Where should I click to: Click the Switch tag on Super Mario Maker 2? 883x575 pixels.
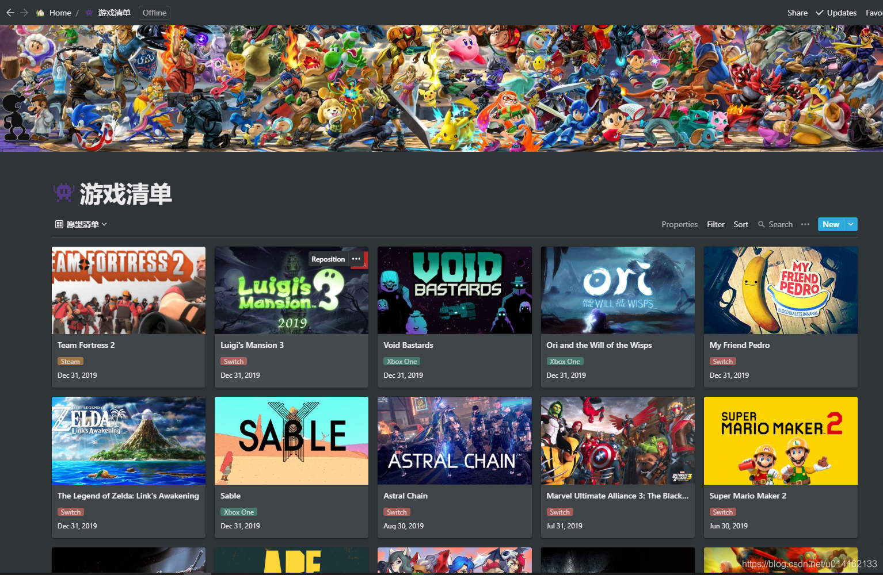point(722,512)
